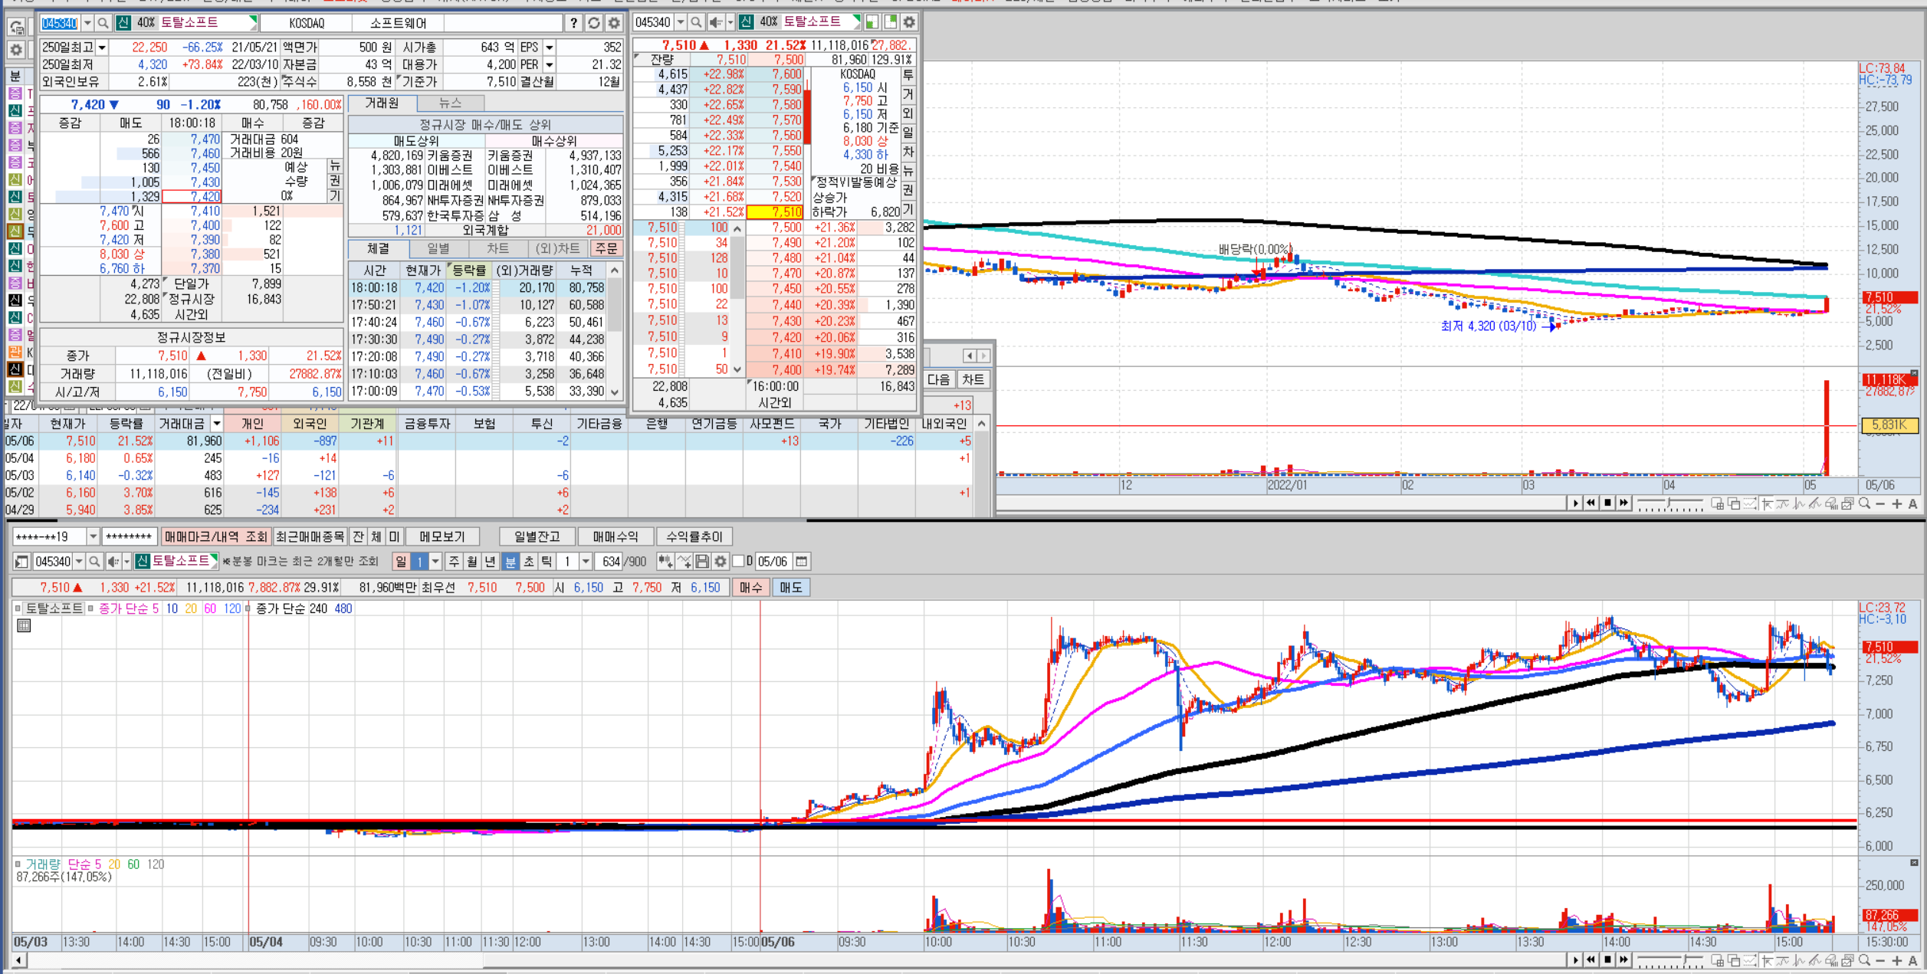Toggle 틱 (tick) period in lower chart toolbar
This screenshot has height=974, width=1927.
[547, 562]
